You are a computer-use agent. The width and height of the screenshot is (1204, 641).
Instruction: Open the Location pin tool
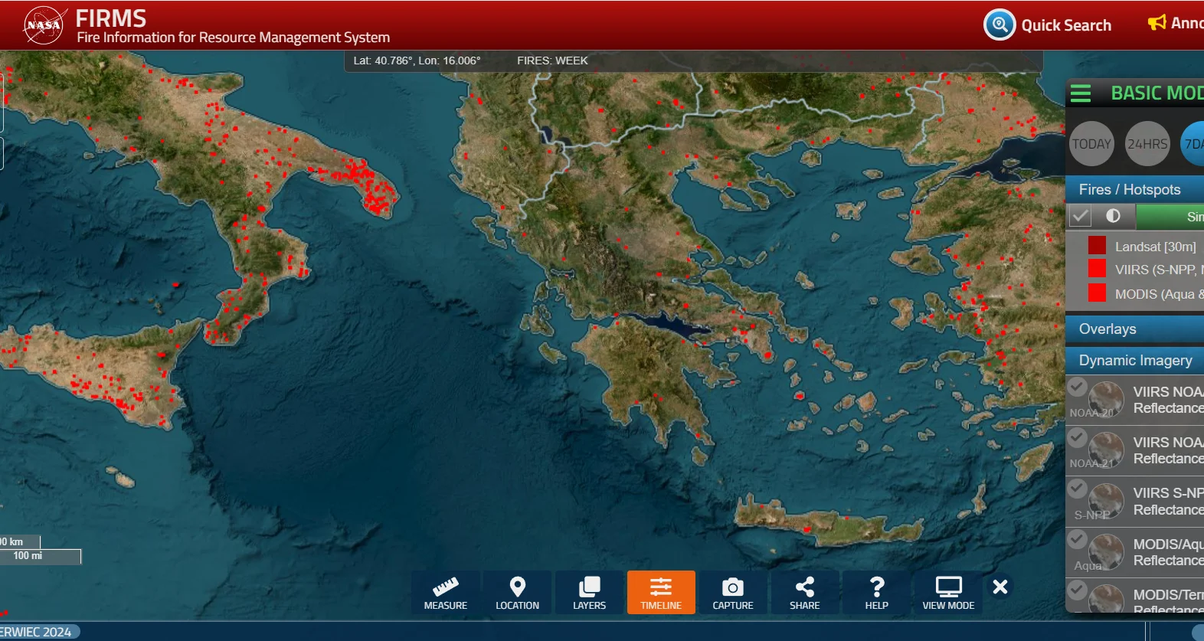coord(518,592)
